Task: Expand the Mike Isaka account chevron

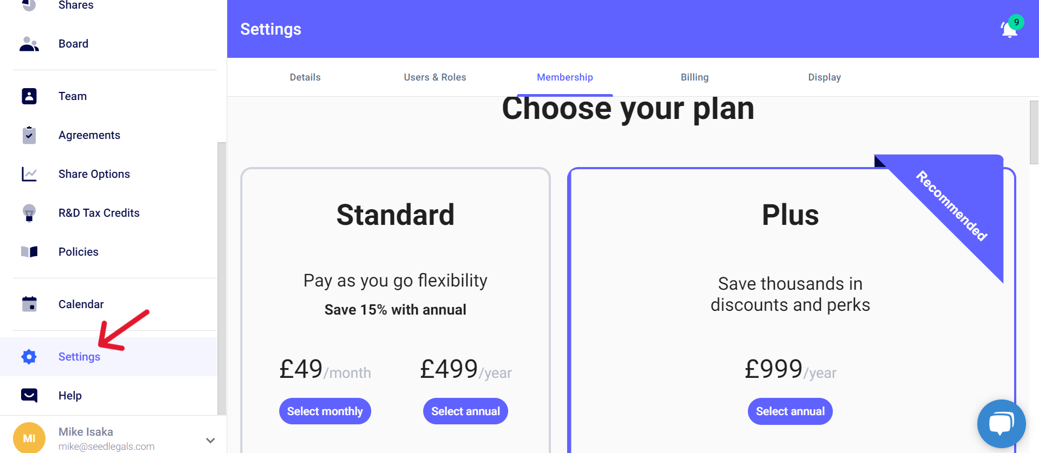Action: click(211, 440)
